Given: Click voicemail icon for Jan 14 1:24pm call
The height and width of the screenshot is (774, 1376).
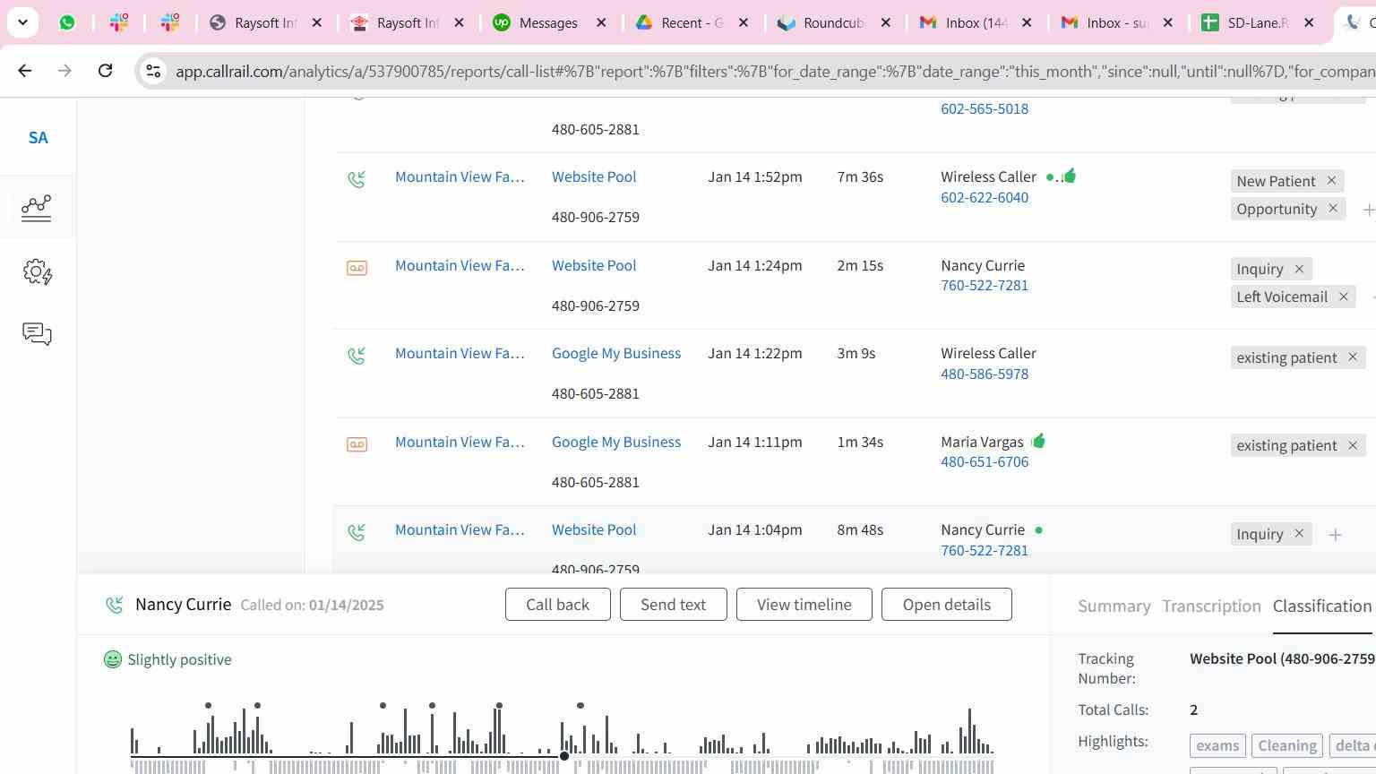Looking at the screenshot, I should point(357,268).
